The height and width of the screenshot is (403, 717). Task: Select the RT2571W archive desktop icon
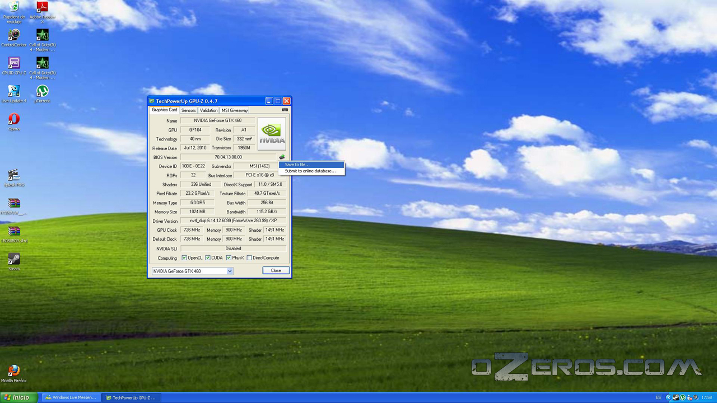14,207
